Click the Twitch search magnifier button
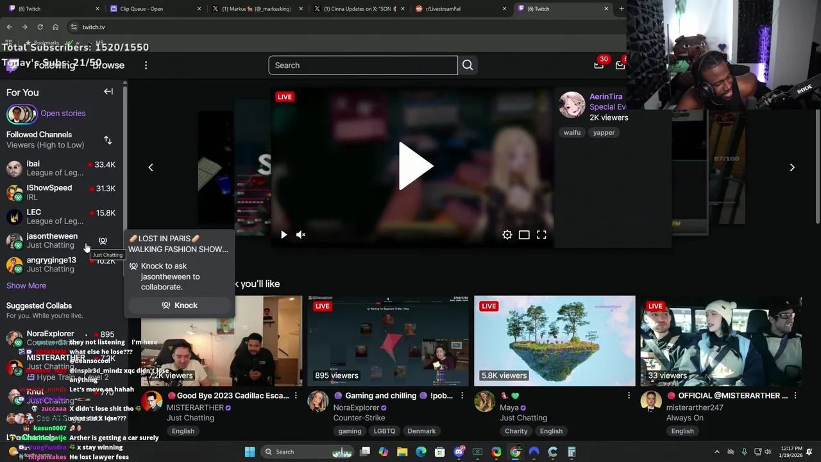This screenshot has width=821, height=462. 468,65
